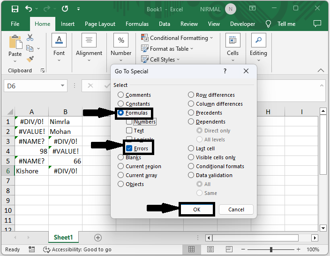Click Accessibility: Good to go status
The image size is (330, 256).
[x=77, y=249]
